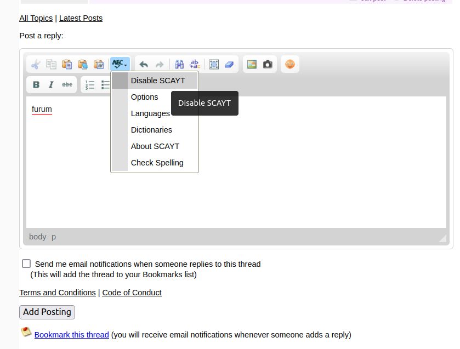This screenshot has height=349, width=460.
Task: Open Terms and Conditions link
Action: pyautogui.click(x=58, y=293)
